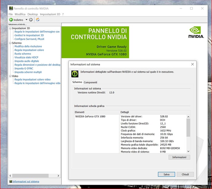This screenshot has height=189, width=212.
Task: Open Modifica della risoluzione
Action: tap(28, 46)
